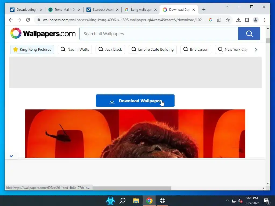Open Google icon in address bar
Viewport: 275px width, 206px height.
[x=211, y=20]
